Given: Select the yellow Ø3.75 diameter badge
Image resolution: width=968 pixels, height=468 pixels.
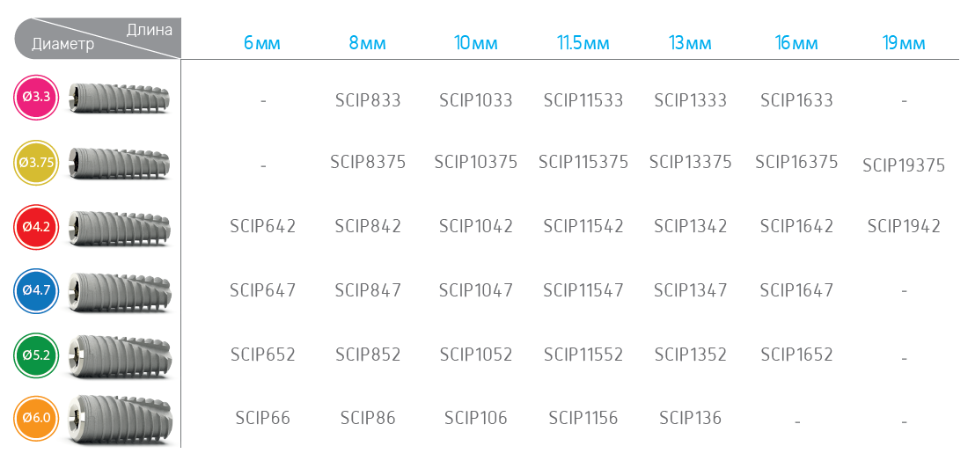Looking at the screenshot, I should click(36, 162).
